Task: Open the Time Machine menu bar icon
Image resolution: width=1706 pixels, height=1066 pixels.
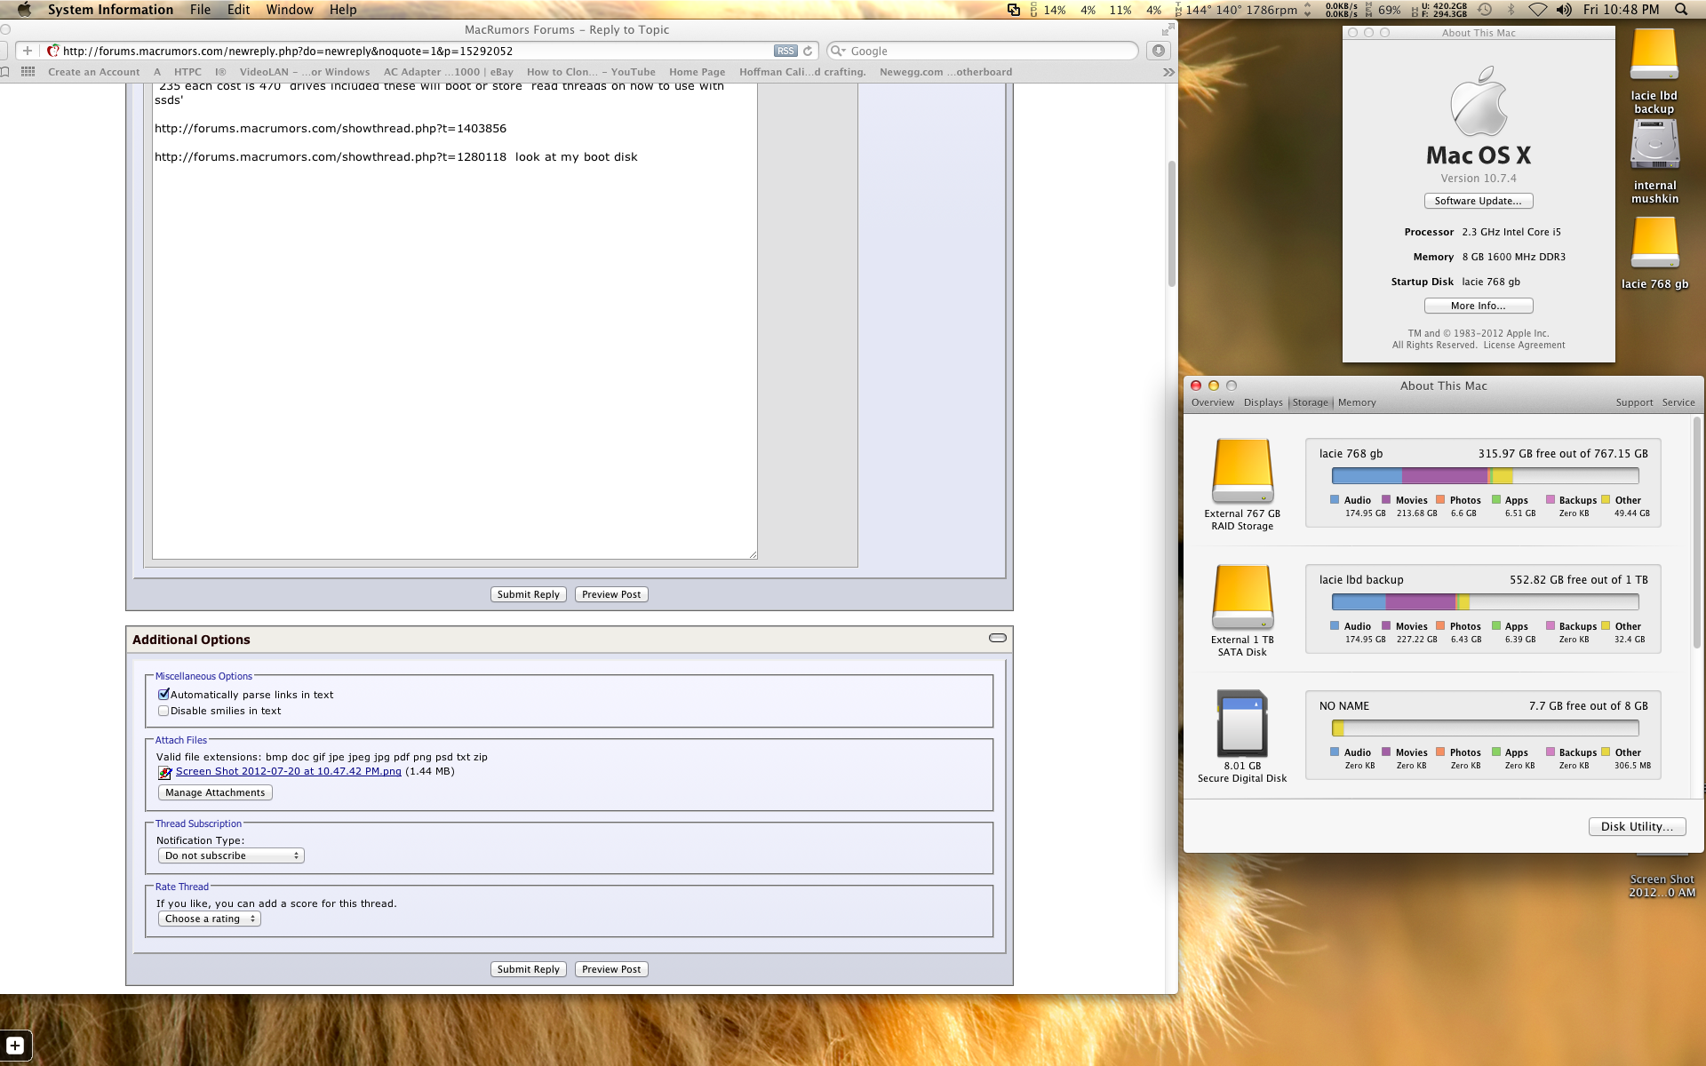Action: tap(1485, 10)
